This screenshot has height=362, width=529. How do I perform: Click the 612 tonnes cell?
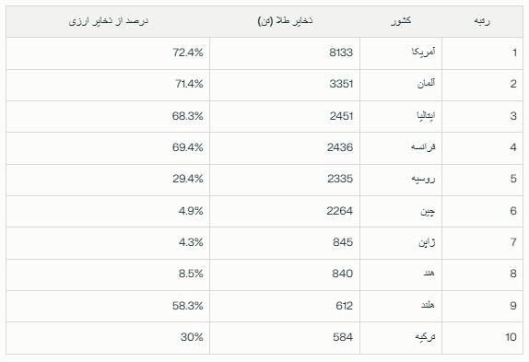coord(285,306)
